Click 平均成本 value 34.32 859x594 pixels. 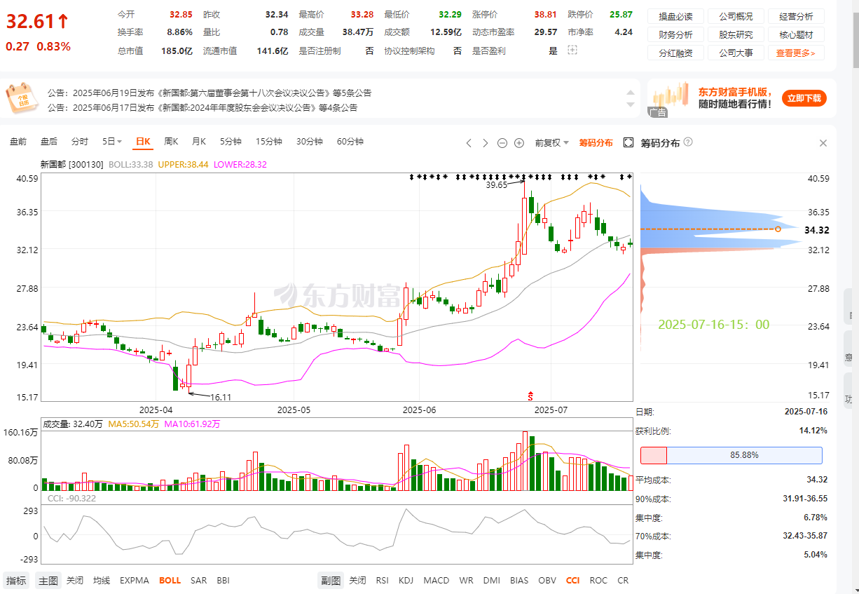816,480
